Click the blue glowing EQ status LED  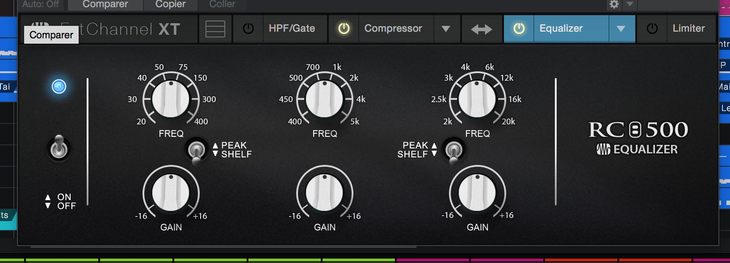[59, 86]
